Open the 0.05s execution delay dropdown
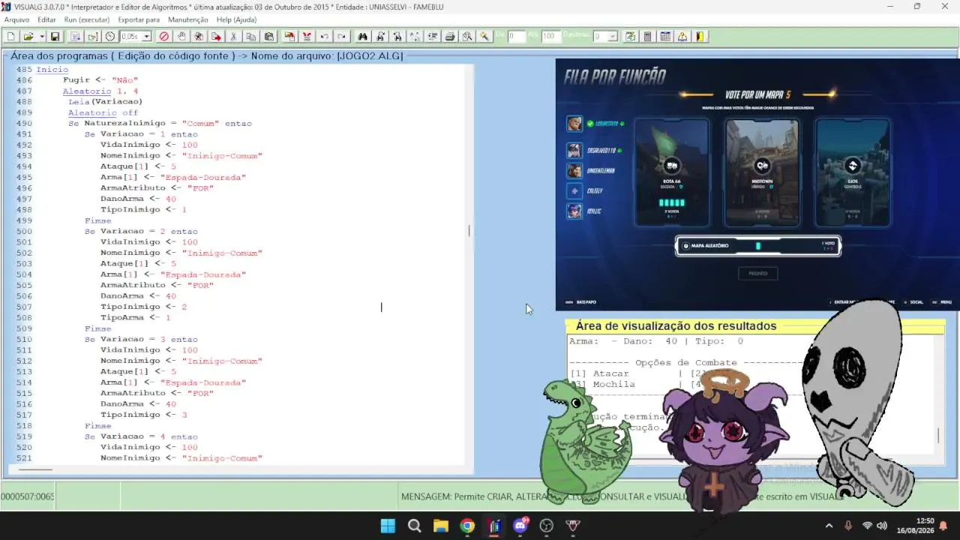This screenshot has height=540, width=960. [146, 36]
